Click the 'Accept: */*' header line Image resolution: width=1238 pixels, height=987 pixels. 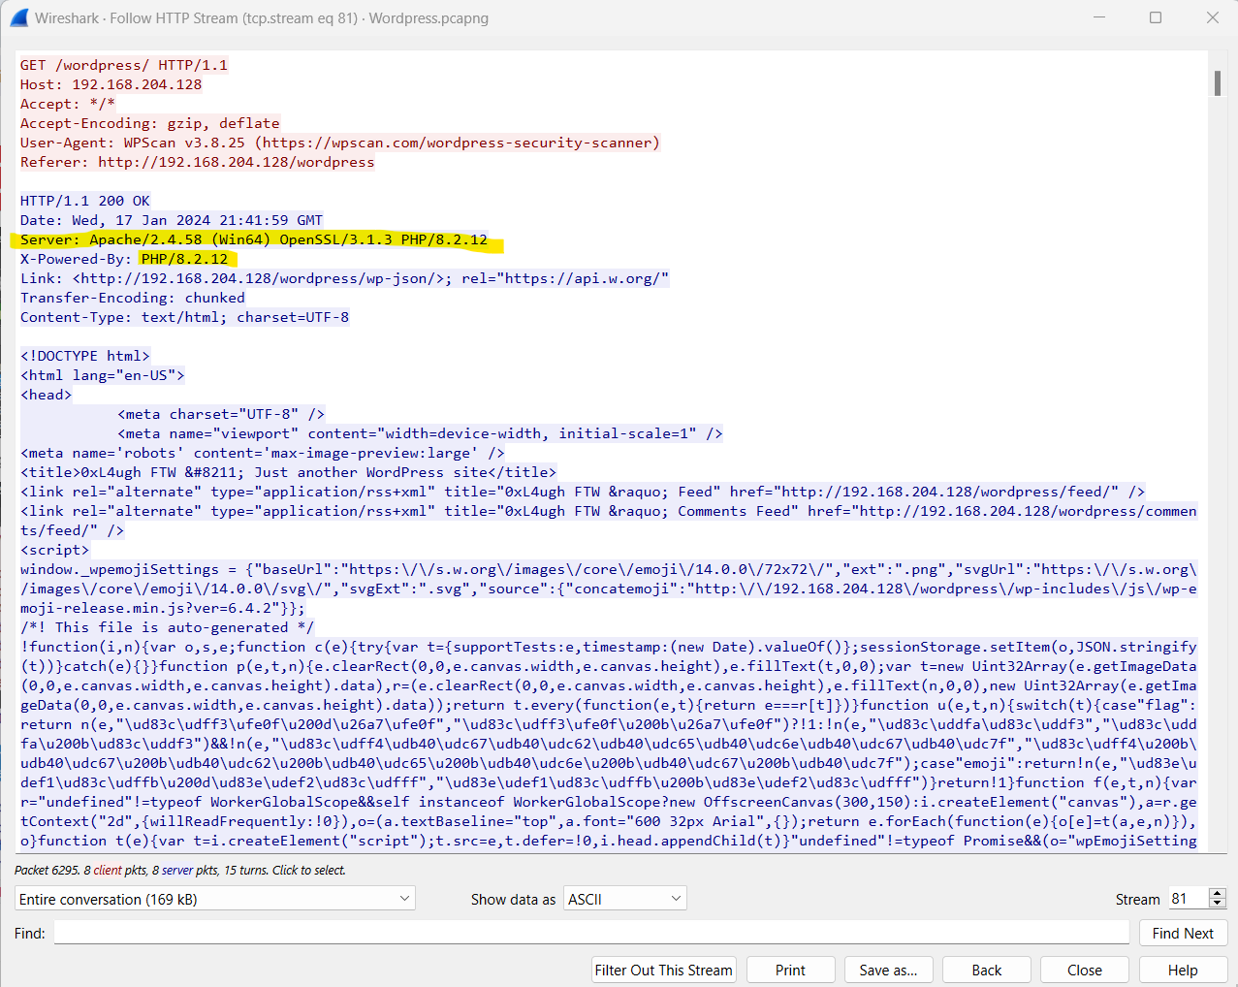pos(68,104)
